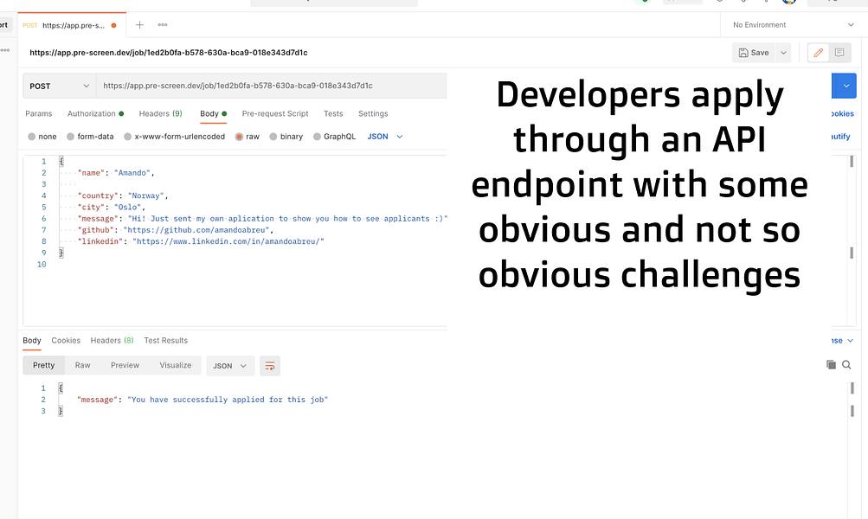868x519 pixels.
Task: Select the binary body type radio
Action: 273,137
